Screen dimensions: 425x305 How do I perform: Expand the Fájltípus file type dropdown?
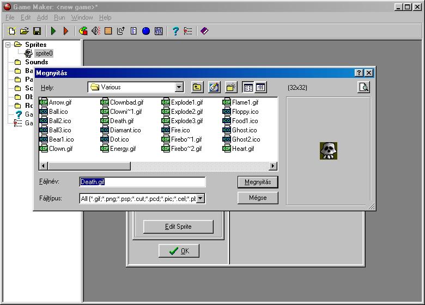(201, 199)
